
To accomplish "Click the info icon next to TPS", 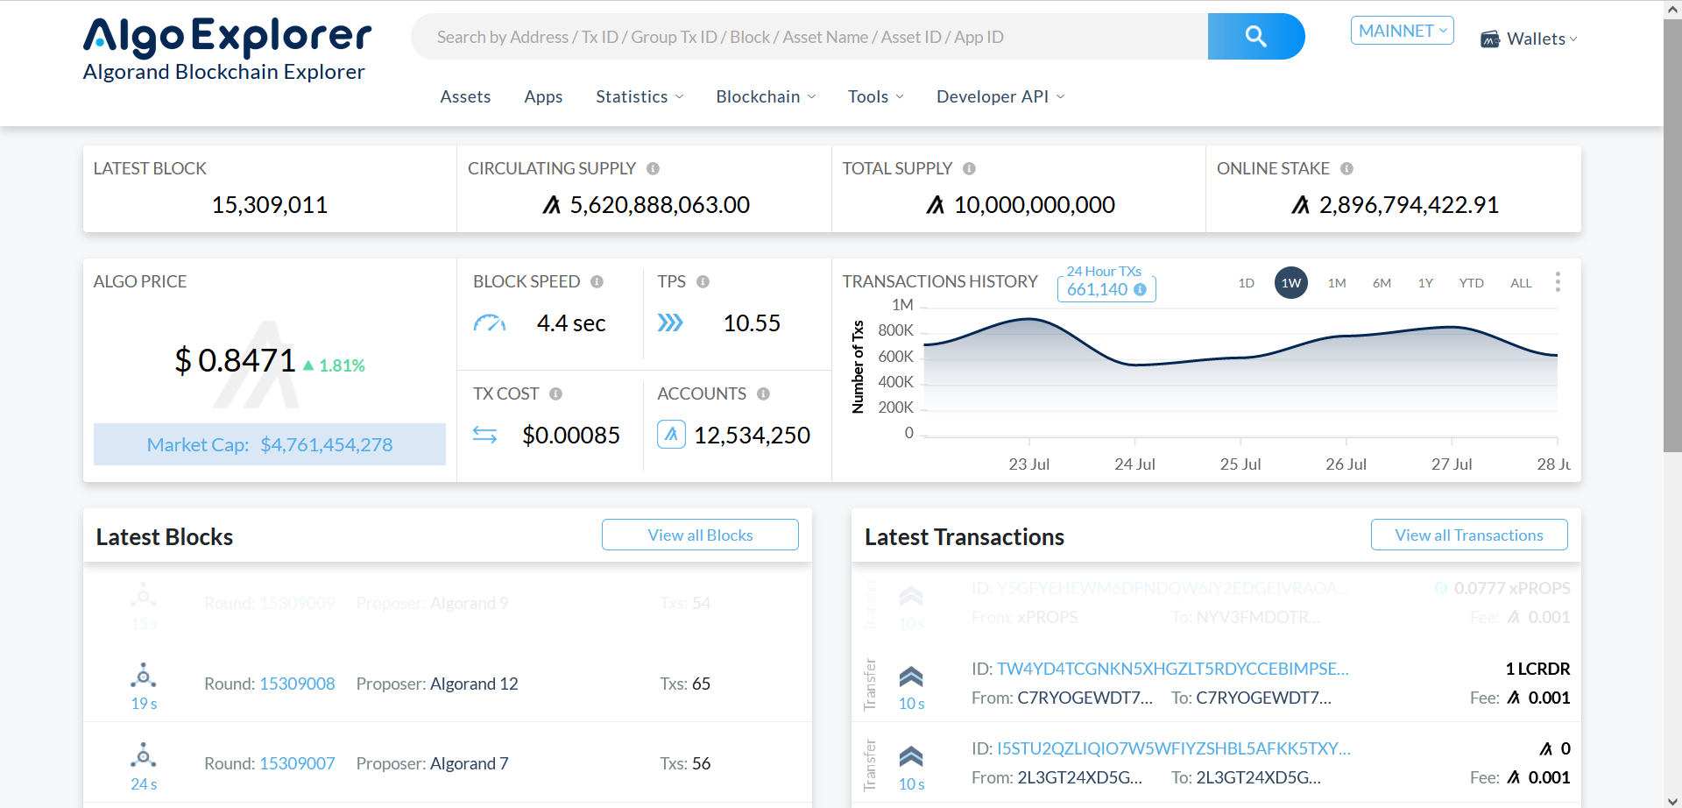I will [703, 281].
